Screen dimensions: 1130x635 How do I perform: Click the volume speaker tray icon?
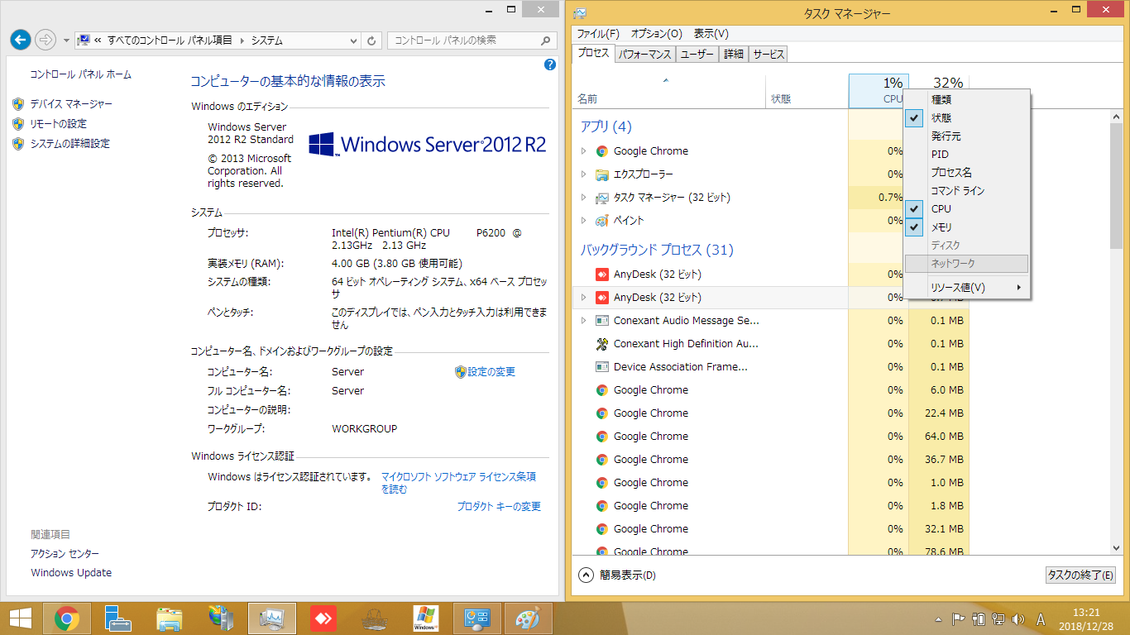click(1018, 618)
